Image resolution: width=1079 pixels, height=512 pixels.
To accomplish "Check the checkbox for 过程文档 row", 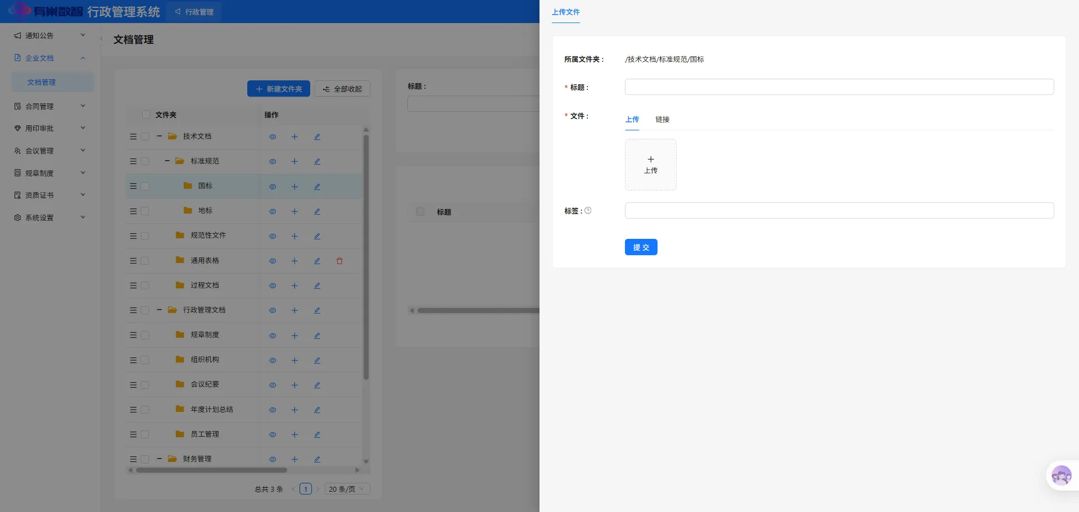I will pyautogui.click(x=145, y=286).
